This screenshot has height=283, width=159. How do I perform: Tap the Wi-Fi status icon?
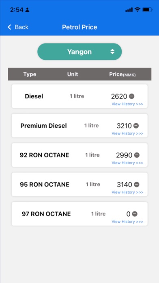[138, 10]
